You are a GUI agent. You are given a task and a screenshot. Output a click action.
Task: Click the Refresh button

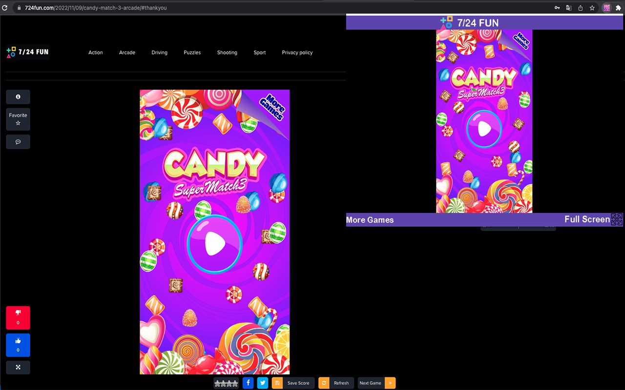click(336, 383)
